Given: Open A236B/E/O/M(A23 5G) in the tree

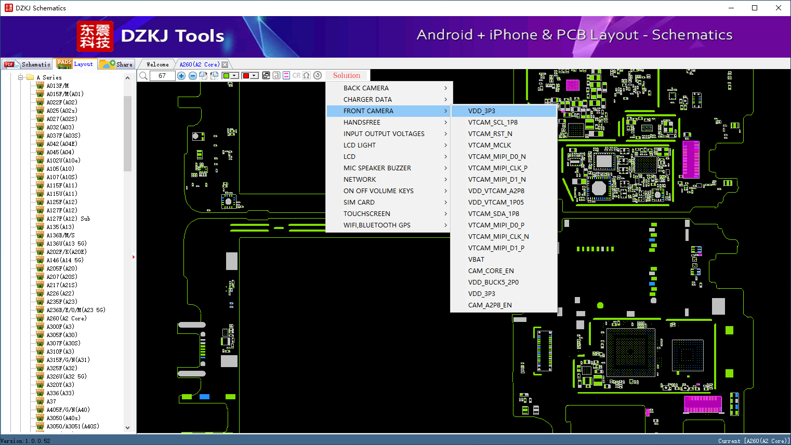Looking at the screenshot, I should [76, 310].
